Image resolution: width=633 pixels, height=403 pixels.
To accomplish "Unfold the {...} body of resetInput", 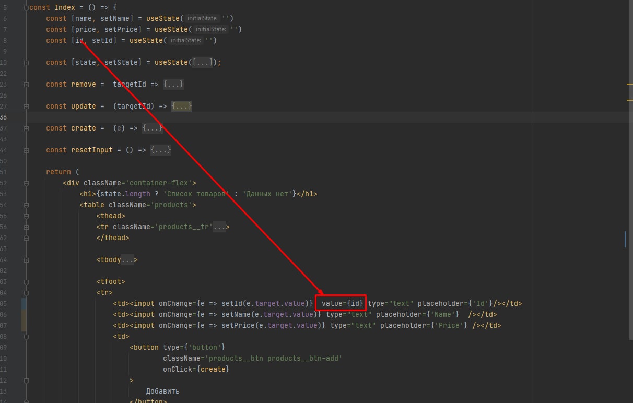I will pyautogui.click(x=161, y=150).
